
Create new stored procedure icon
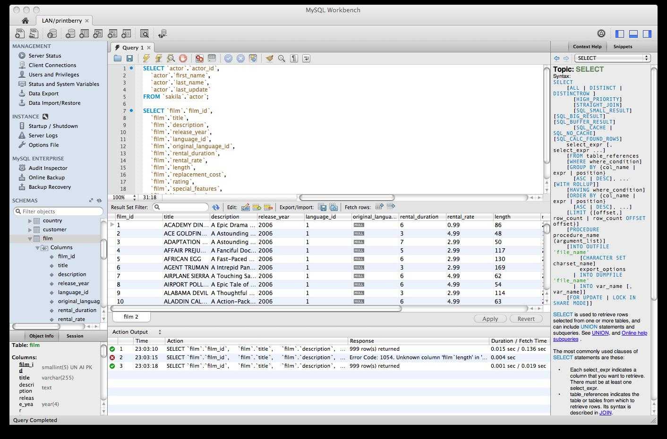pos(112,34)
